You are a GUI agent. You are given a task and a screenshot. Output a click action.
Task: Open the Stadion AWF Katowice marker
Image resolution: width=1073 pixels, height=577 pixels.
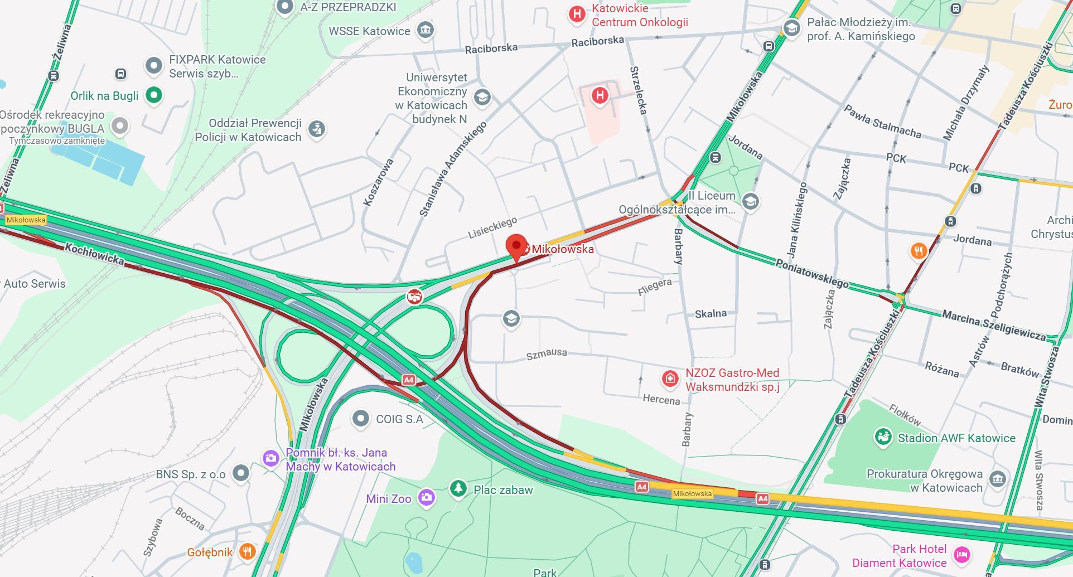coord(883,437)
